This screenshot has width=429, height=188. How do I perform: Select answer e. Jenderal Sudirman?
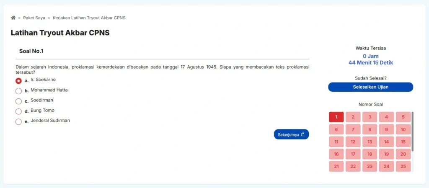[x=18, y=122]
